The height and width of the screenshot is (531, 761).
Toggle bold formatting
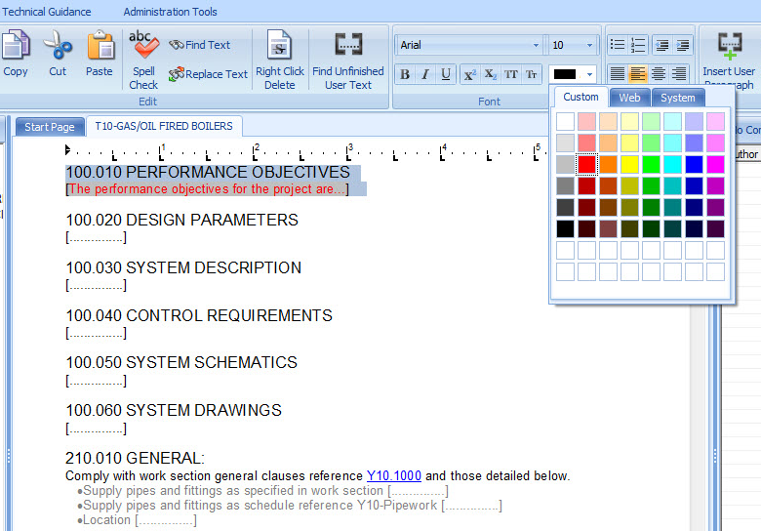405,74
